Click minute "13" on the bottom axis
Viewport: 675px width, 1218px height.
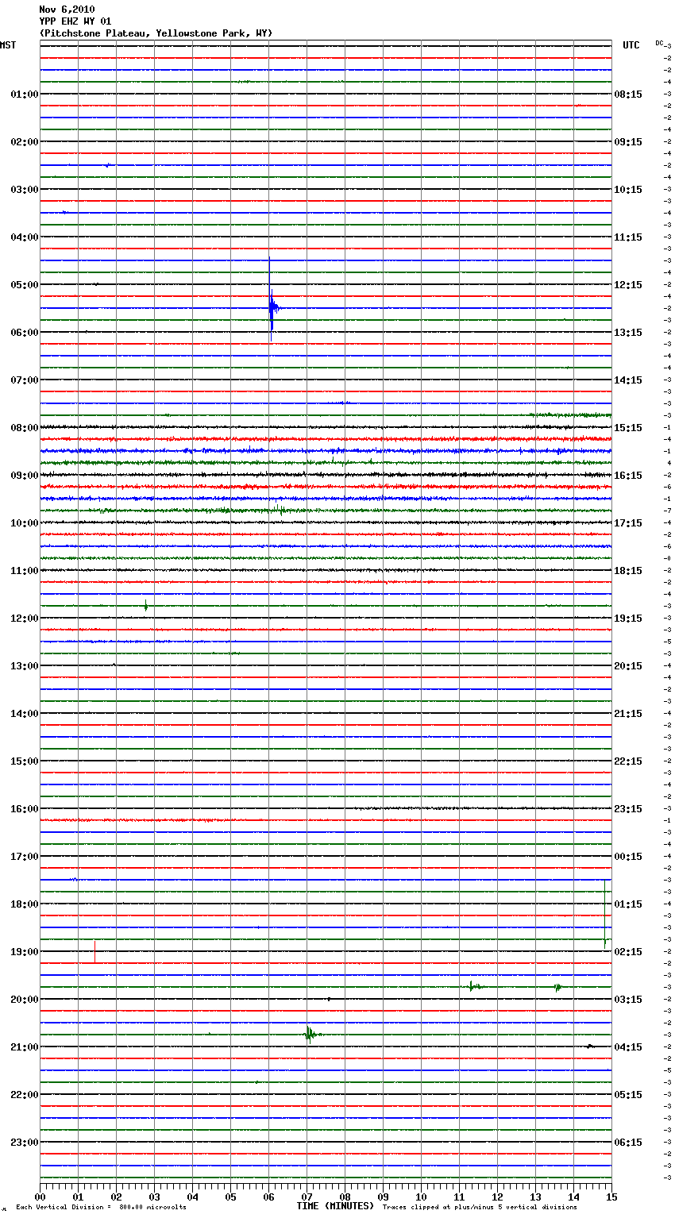[535, 1197]
